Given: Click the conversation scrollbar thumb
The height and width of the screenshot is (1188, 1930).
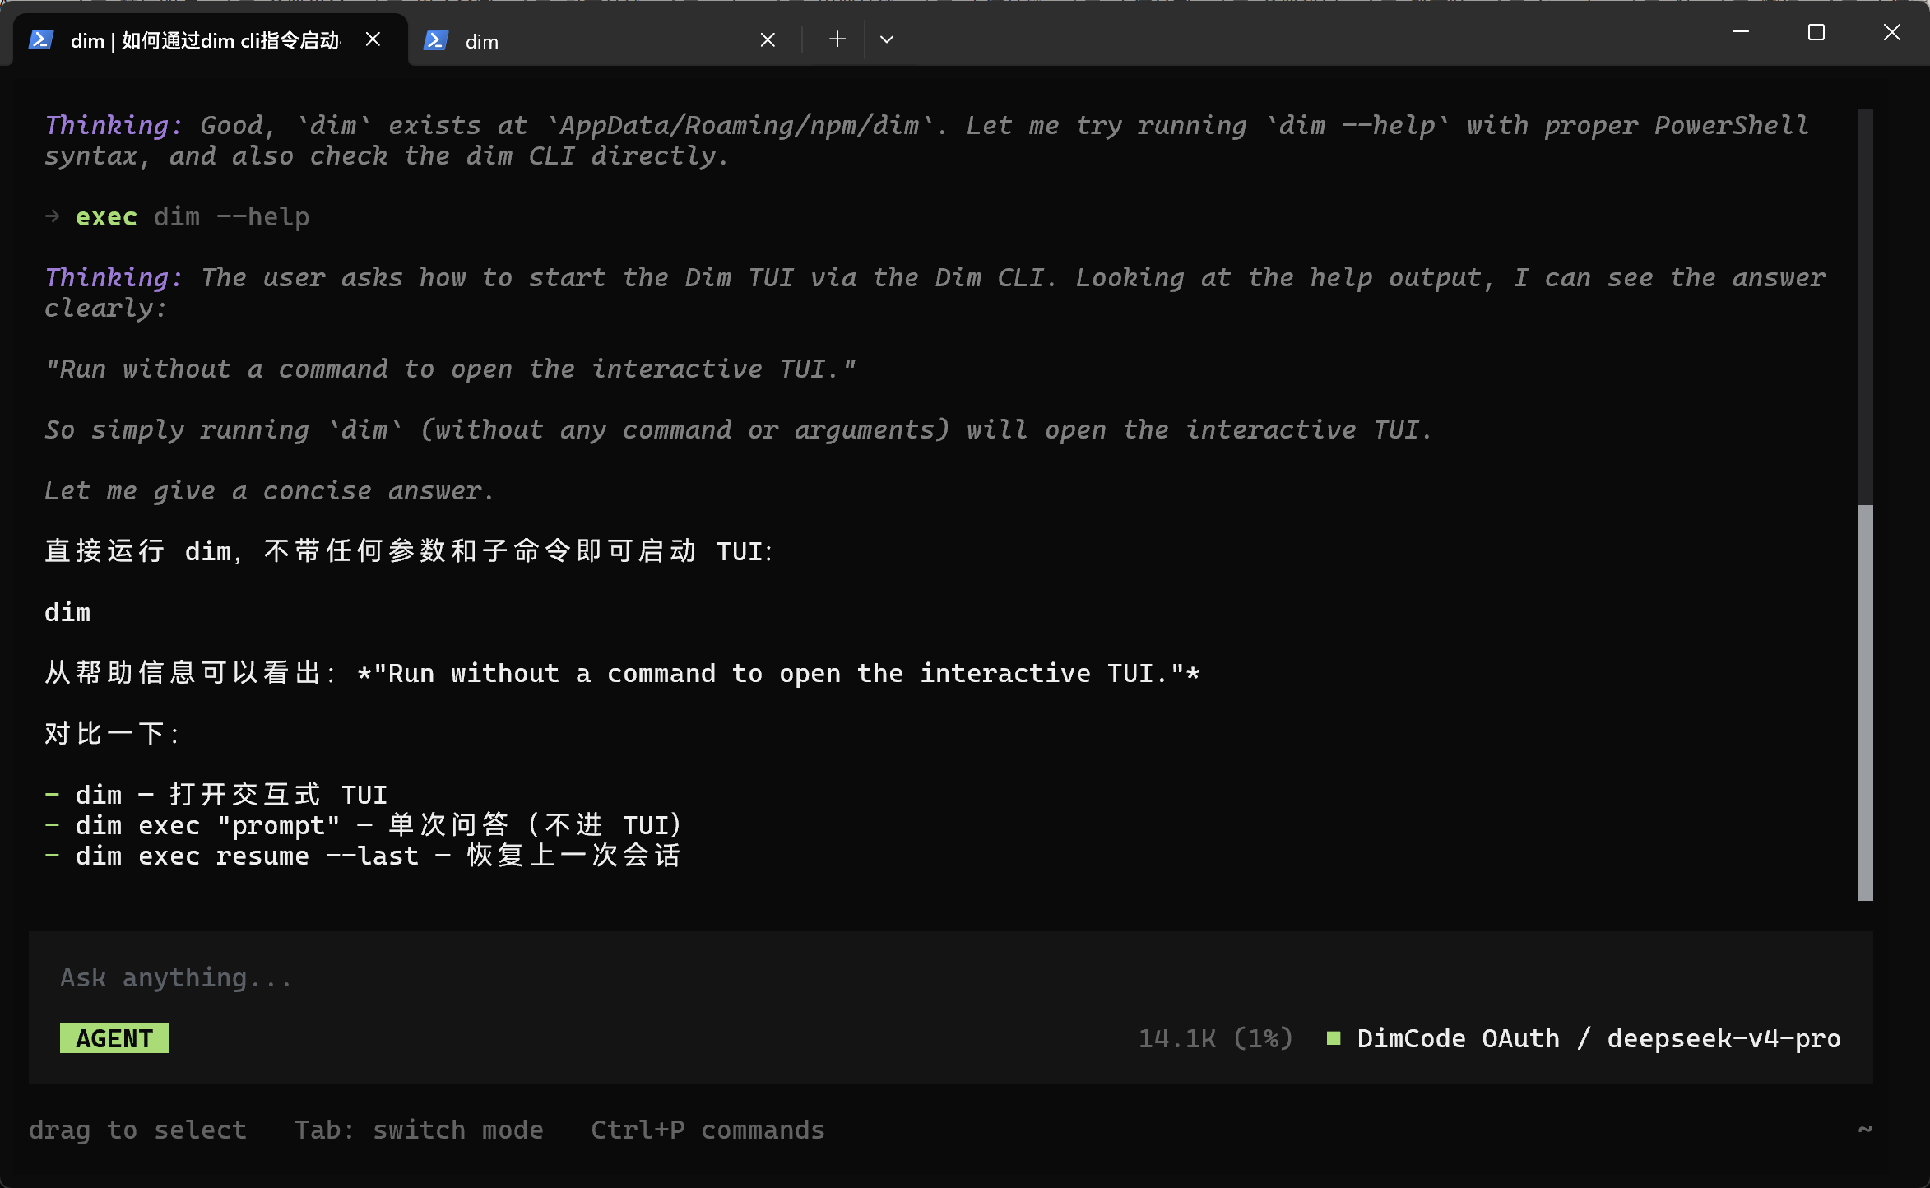Looking at the screenshot, I should [1865, 703].
